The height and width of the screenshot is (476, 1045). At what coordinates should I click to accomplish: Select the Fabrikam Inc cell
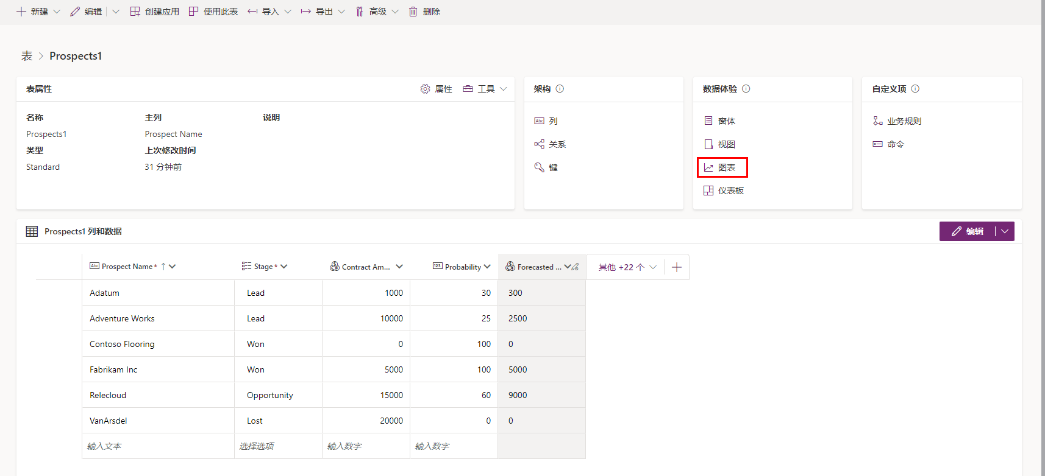coord(159,369)
